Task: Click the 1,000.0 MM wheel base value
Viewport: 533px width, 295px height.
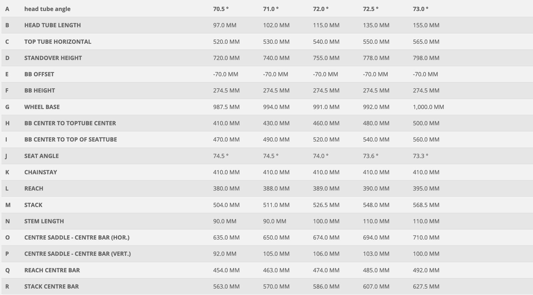Action: [x=428, y=107]
